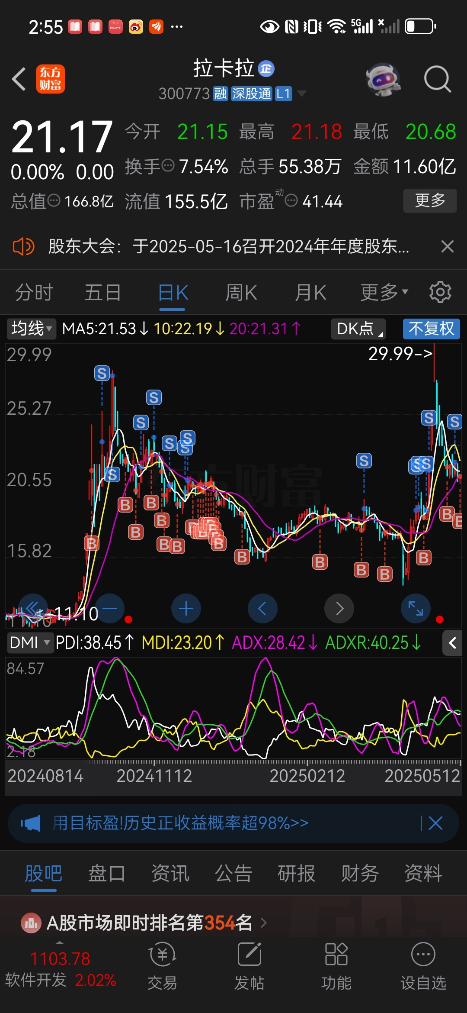
Task: Tap the 29.99-> high marker on chart
Action: 400,354
